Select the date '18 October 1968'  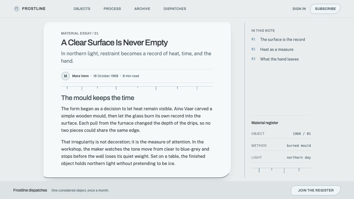click(106, 76)
